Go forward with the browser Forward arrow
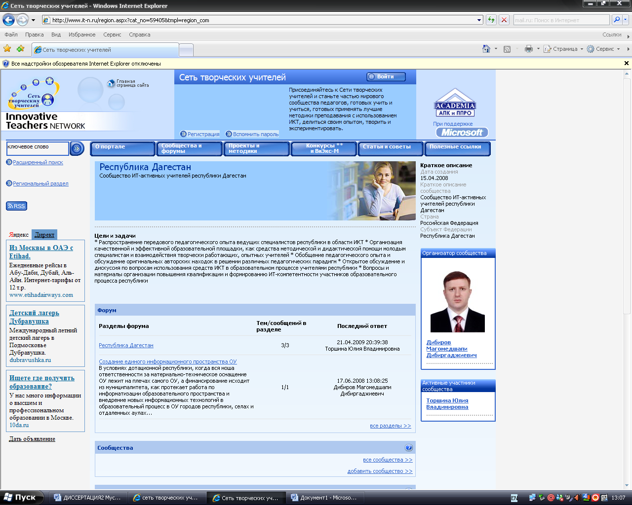This screenshot has height=505, width=632. pyautogui.click(x=22, y=20)
